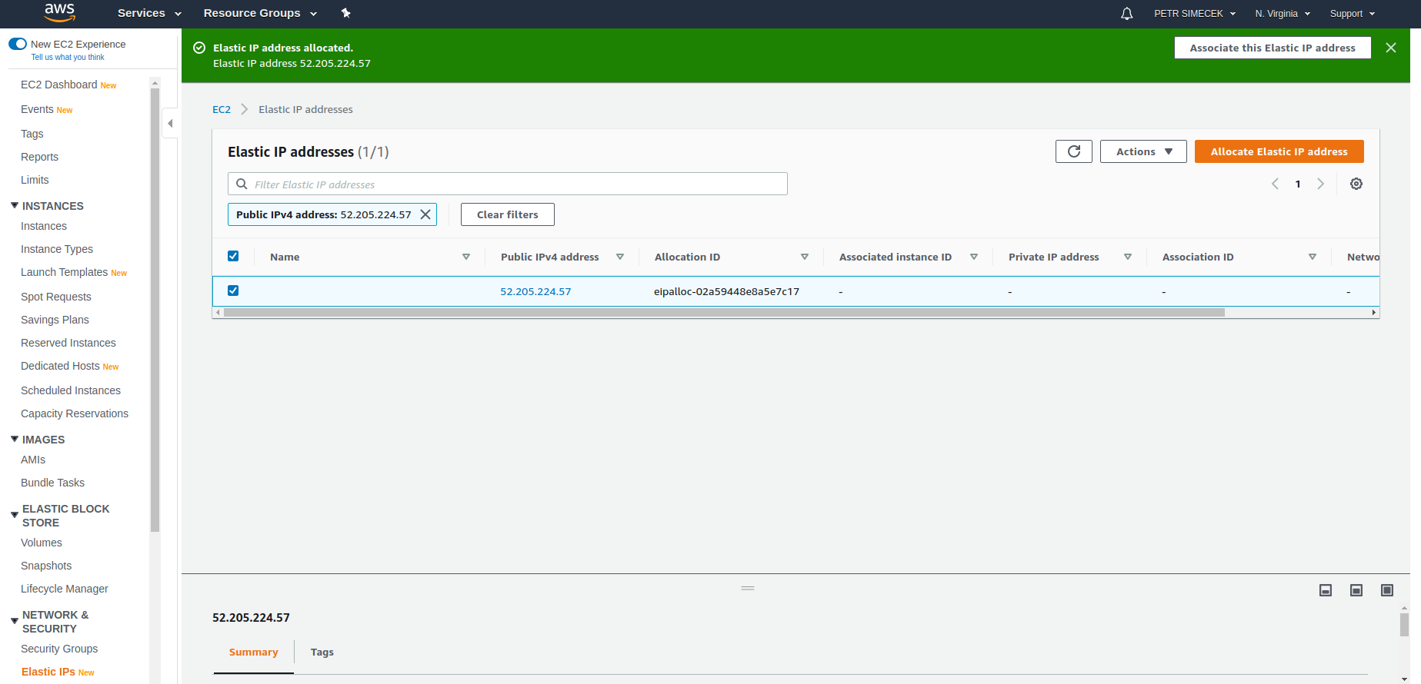Dismiss the green allocation banner with X
The image size is (1421, 684).
[1391, 48]
